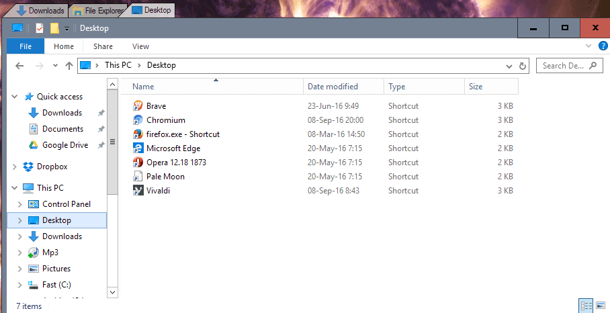Sort by the Size column header
The height and width of the screenshot is (313, 610).
point(491,87)
